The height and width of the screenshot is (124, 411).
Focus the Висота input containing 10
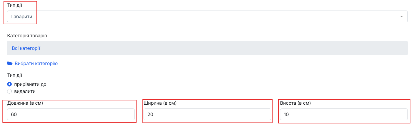344,114
